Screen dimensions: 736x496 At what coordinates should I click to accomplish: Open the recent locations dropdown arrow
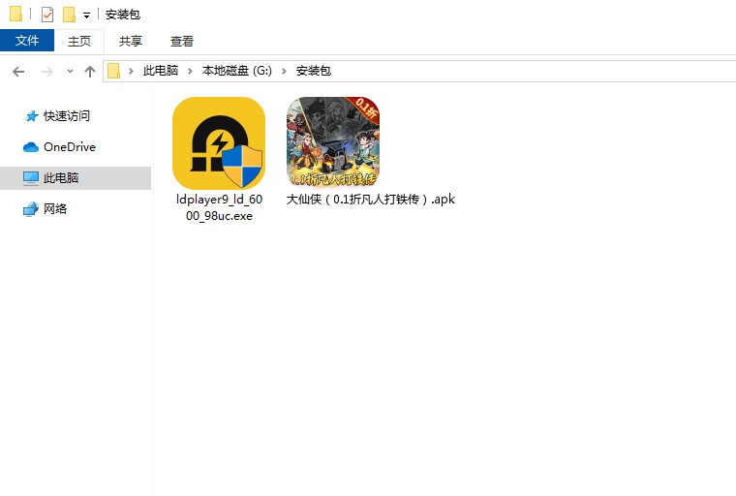coord(70,72)
